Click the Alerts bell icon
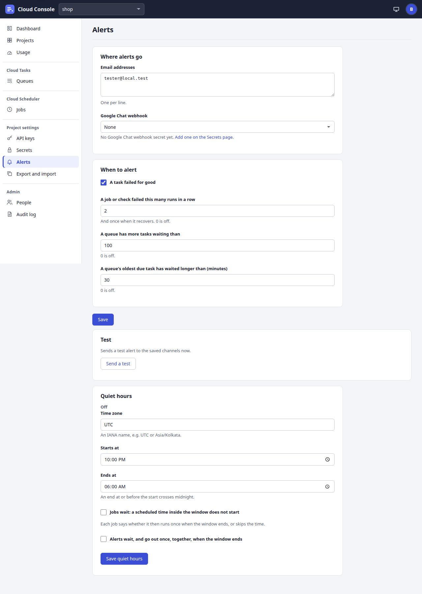The width and height of the screenshot is (422, 594). click(10, 162)
